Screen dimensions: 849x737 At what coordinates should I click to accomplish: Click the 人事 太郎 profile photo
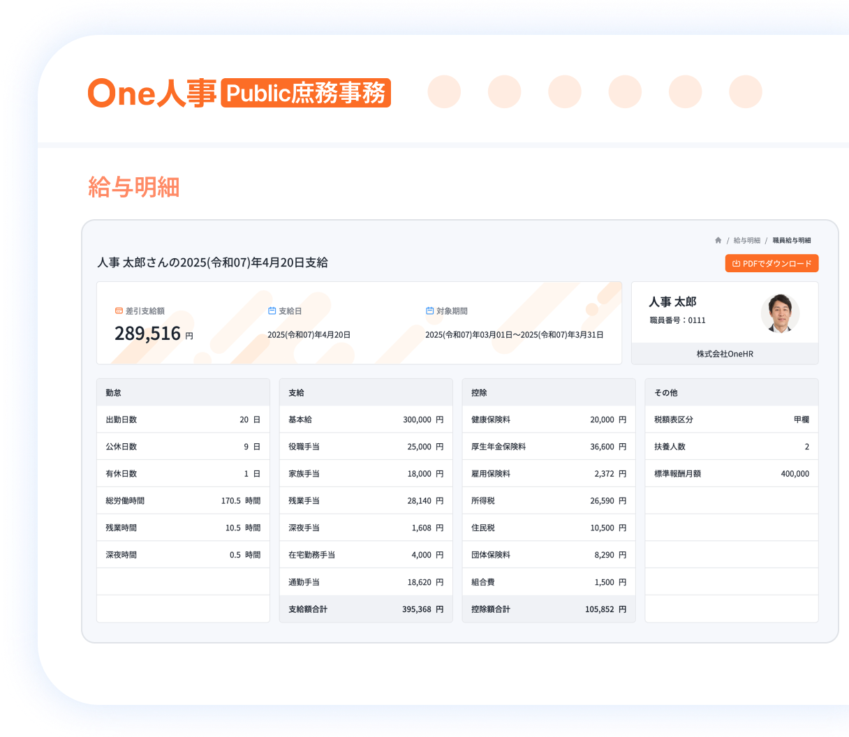click(780, 313)
